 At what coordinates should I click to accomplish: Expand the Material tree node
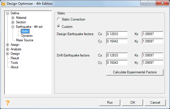coord(13,18)
